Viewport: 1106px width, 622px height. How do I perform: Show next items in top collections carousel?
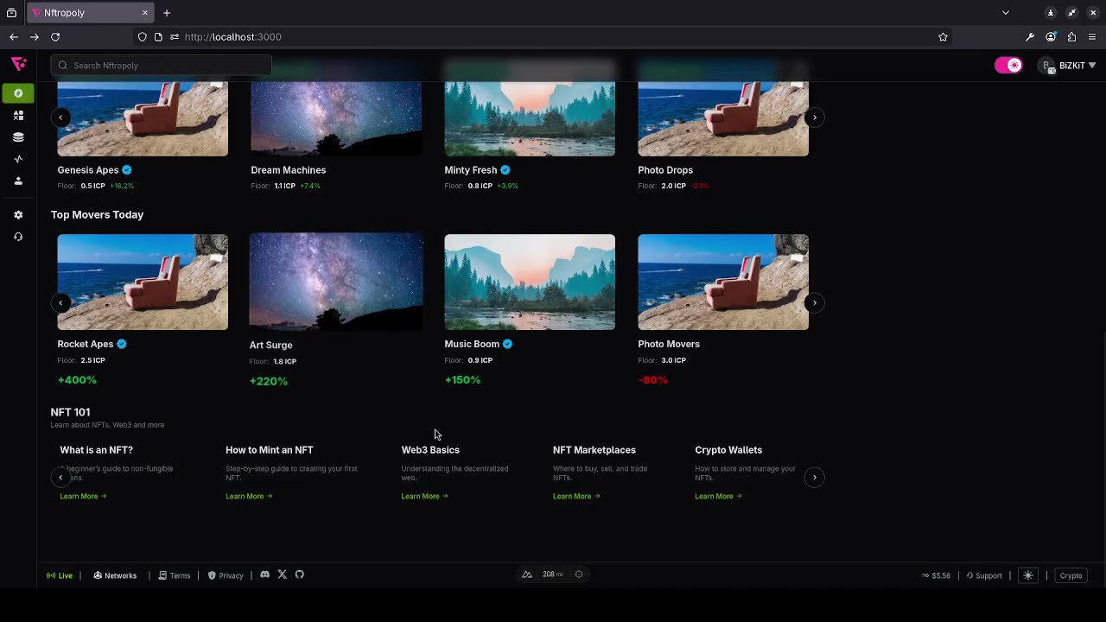[x=814, y=117]
